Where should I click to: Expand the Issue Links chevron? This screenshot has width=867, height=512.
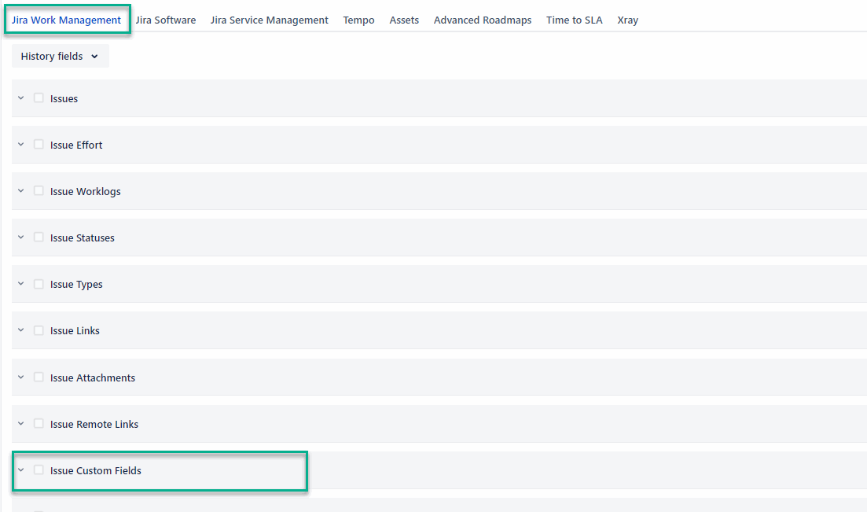(21, 330)
